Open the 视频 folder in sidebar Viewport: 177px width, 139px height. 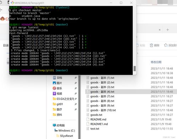(57, 94)
